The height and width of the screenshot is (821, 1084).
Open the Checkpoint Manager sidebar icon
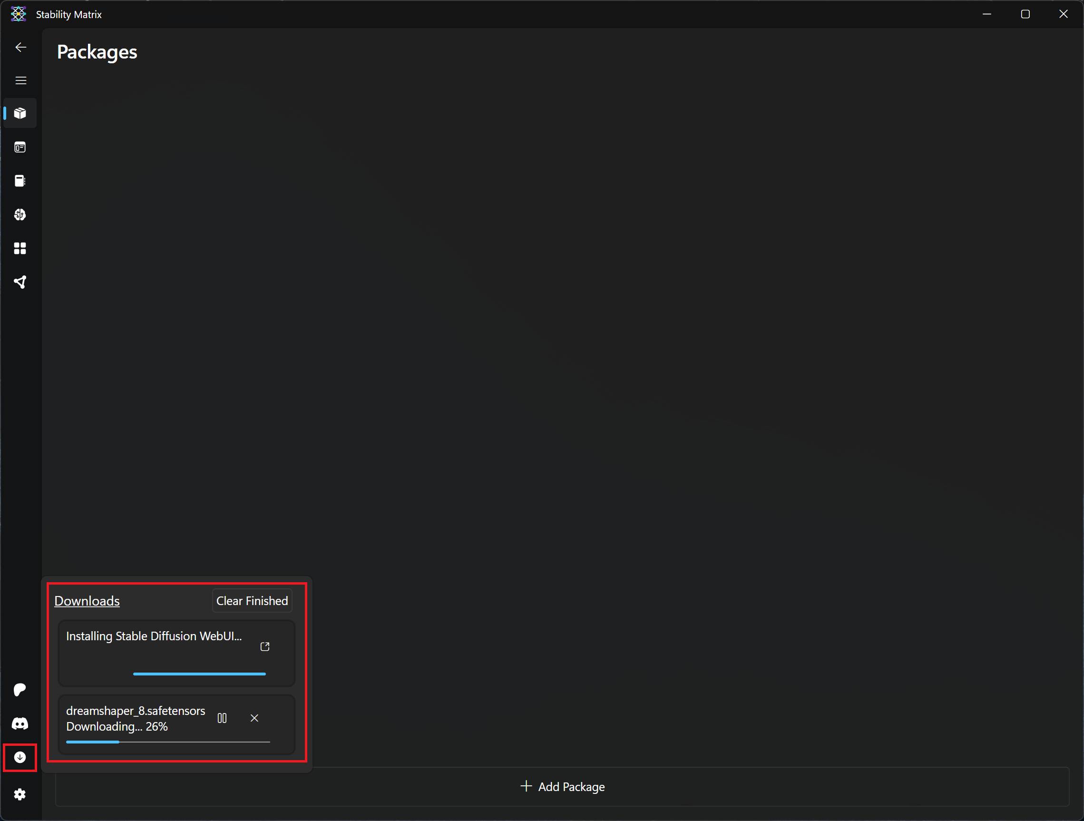[x=20, y=181]
